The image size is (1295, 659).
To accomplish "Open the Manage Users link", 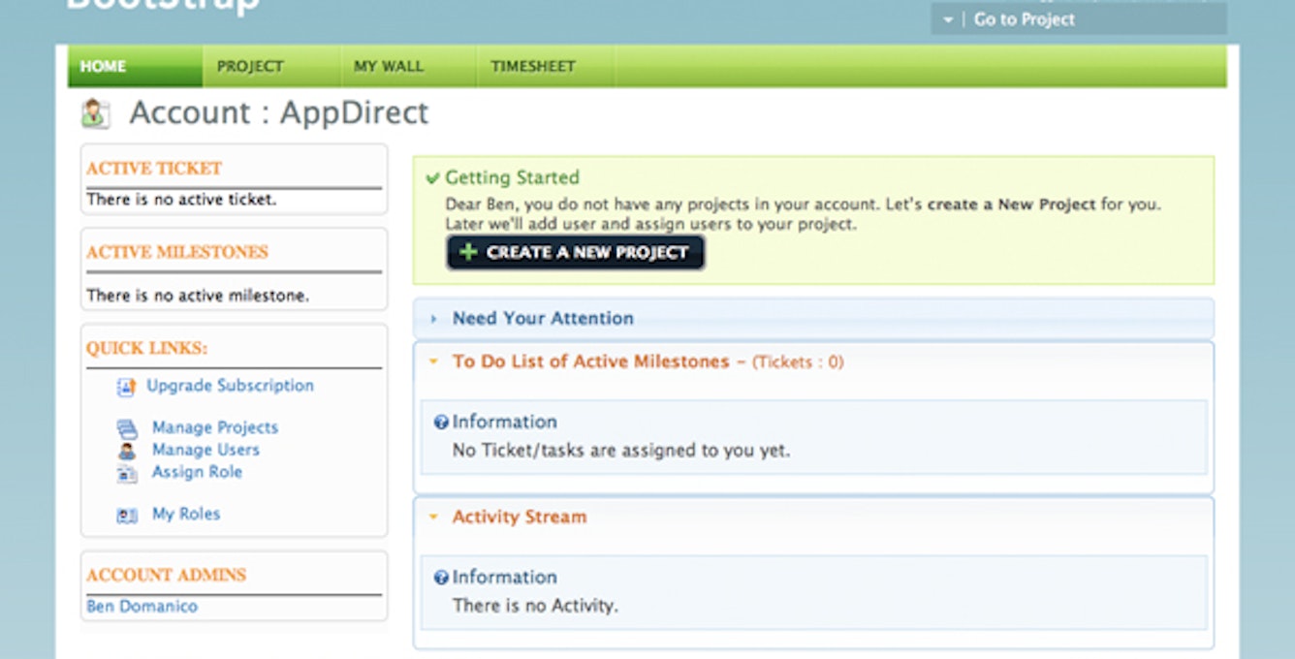I will click(x=205, y=450).
